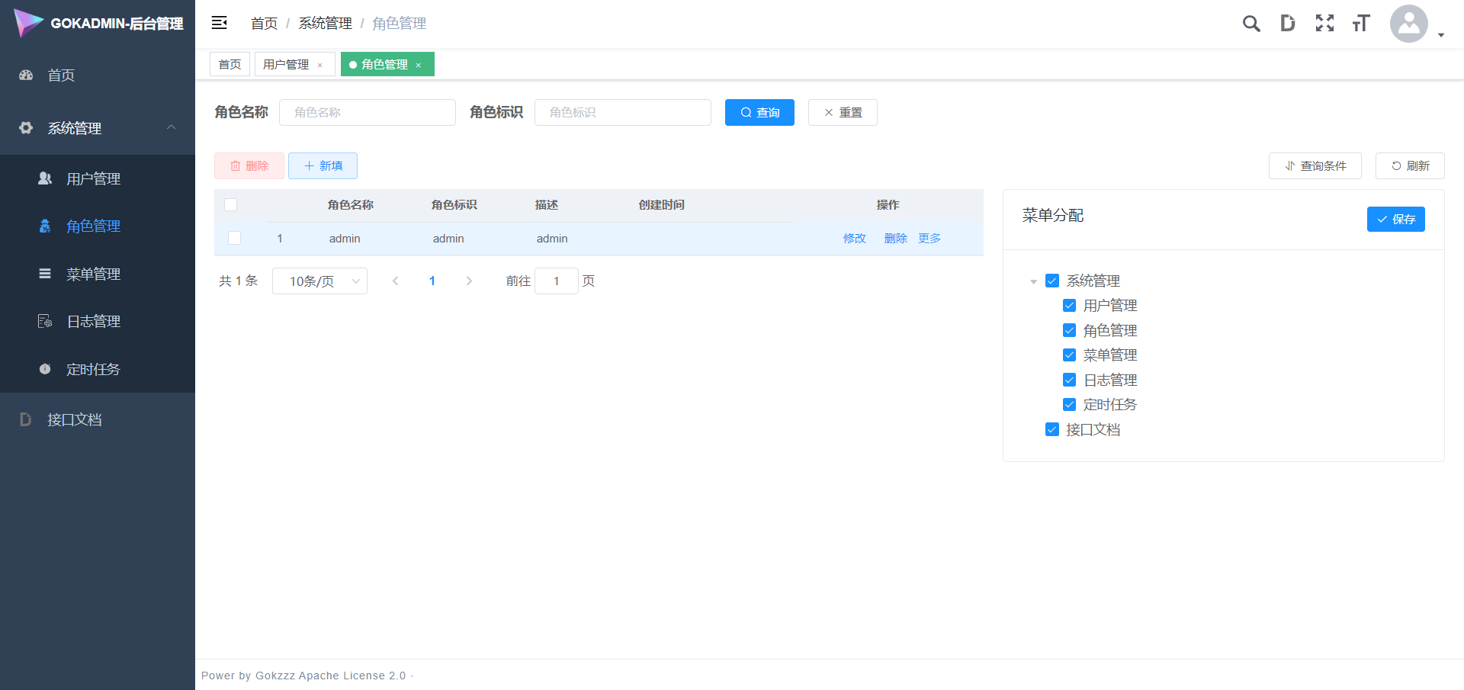Select 菜单管理 in the sidebar menu
Image resolution: width=1464 pixels, height=690 pixels.
93,274
